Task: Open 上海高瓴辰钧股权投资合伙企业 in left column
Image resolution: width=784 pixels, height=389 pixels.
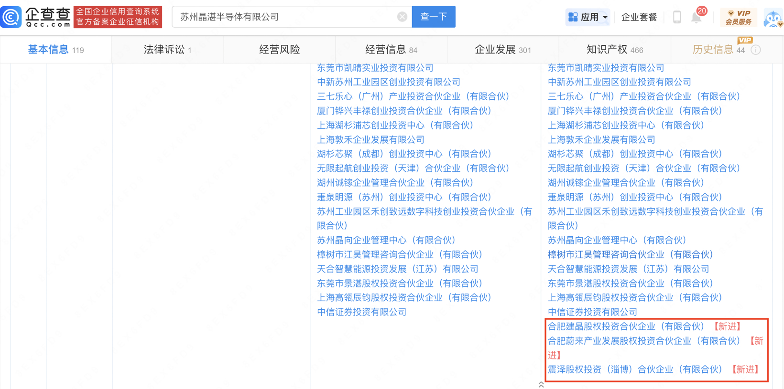Action: click(404, 297)
